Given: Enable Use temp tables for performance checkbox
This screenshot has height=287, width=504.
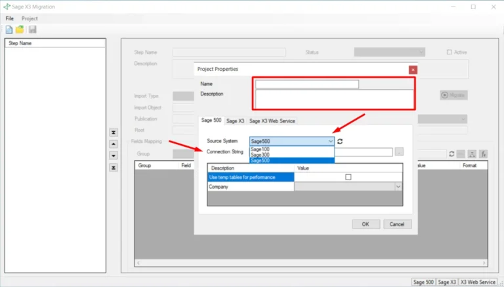Looking at the screenshot, I should pyautogui.click(x=348, y=177).
